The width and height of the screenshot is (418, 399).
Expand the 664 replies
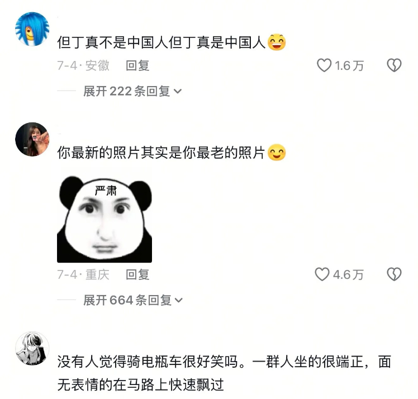point(133,301)
